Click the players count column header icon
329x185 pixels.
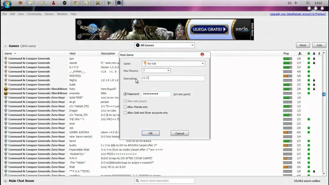pyautogui.click(x=300, y=53)
